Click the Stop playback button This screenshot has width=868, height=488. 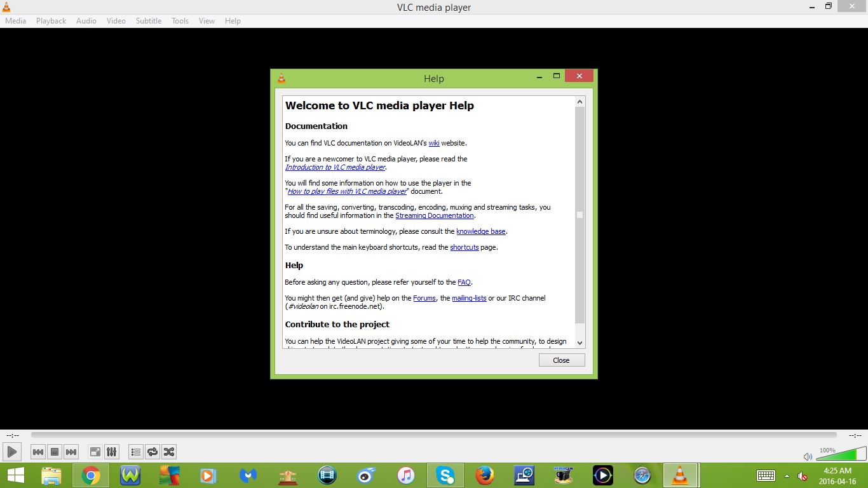pos(55,452)
